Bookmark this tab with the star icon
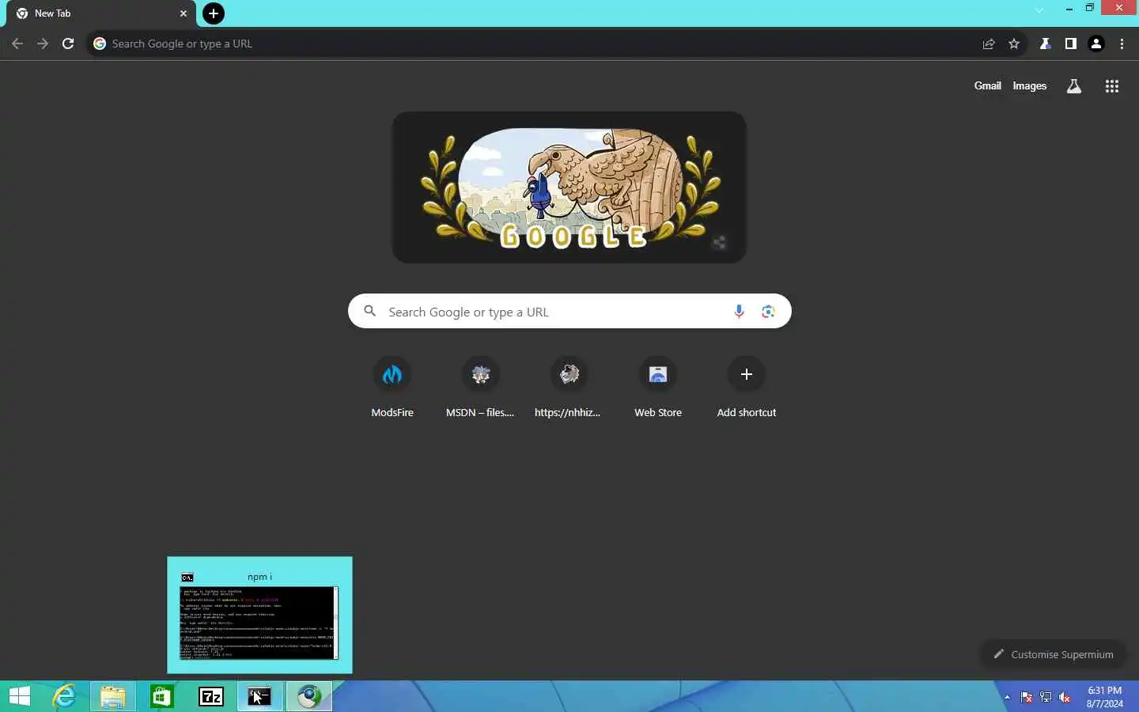The image size is (1139, 712). tap(1014, 44)
